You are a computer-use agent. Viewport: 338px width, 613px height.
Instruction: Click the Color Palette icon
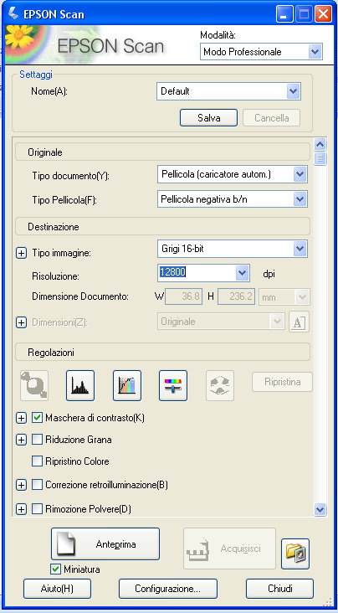(x=220, y=385)
